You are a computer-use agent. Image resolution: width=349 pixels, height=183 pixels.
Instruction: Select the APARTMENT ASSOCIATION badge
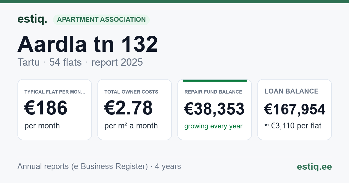pyautogui.click(x=101, y=20)
